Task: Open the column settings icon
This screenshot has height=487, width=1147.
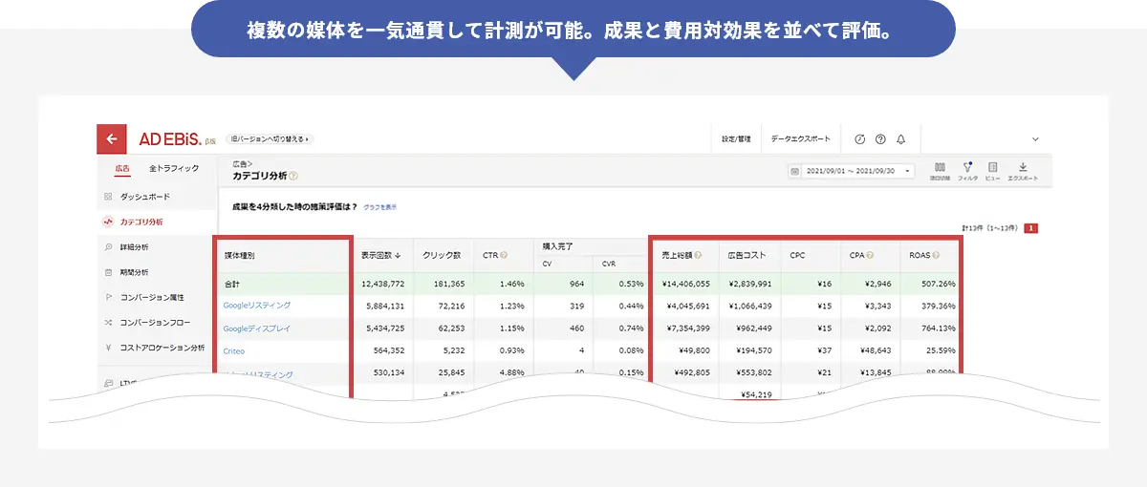Action: [940, 170]
